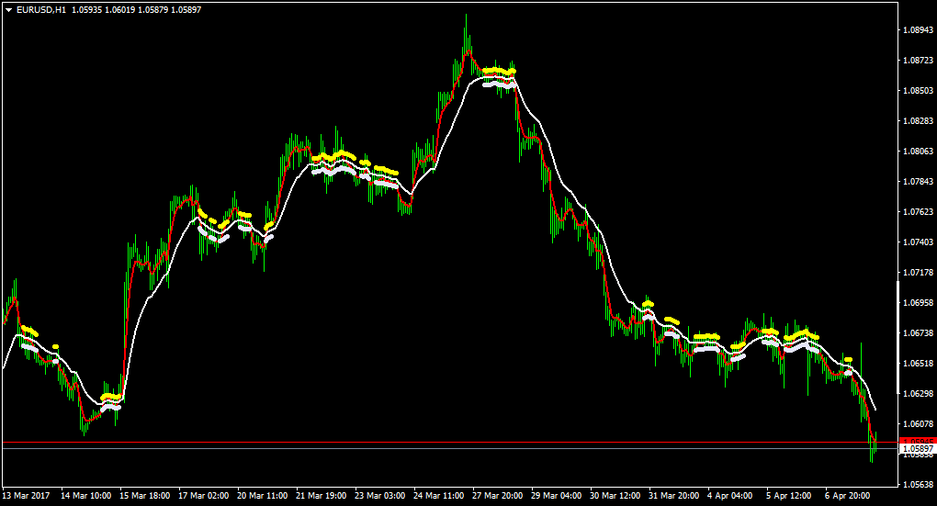Viewport: 937px width, 506px height.
Task: Click the yellow dots at the chart peak
Action: pyautogui.click(x=500, y=72)
